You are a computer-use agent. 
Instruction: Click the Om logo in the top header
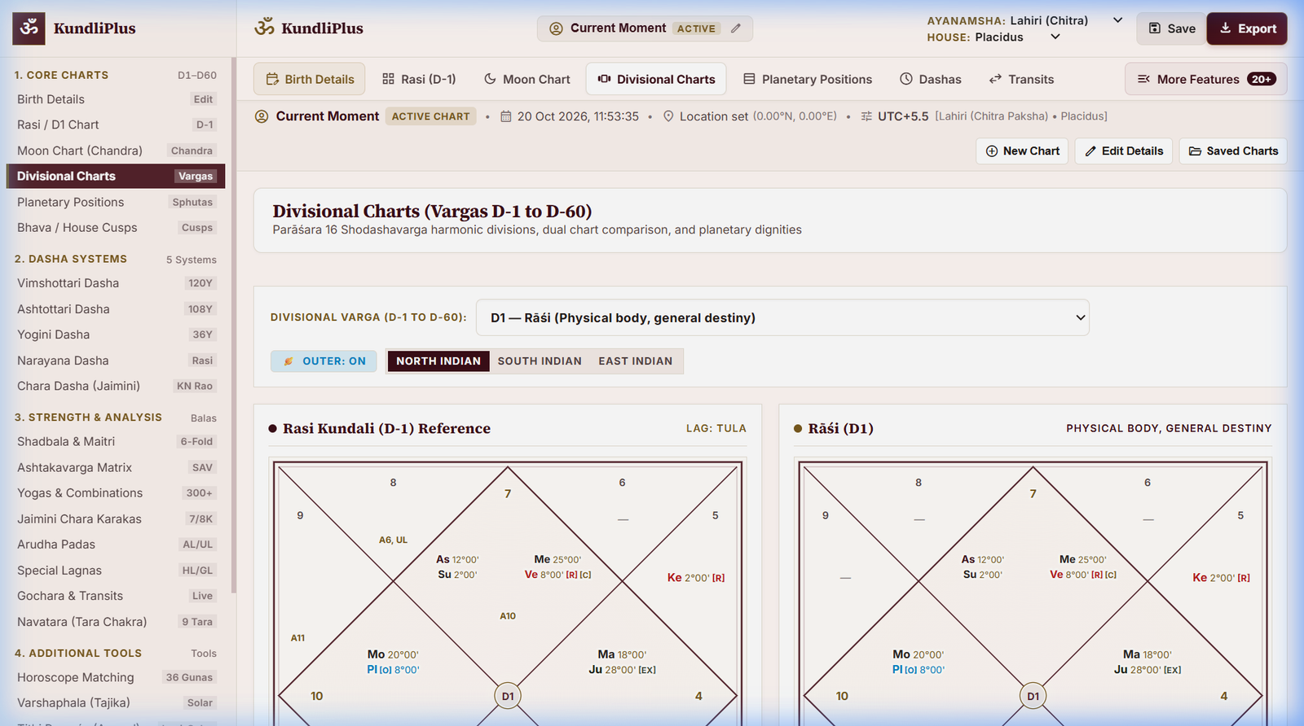[264, 28]
